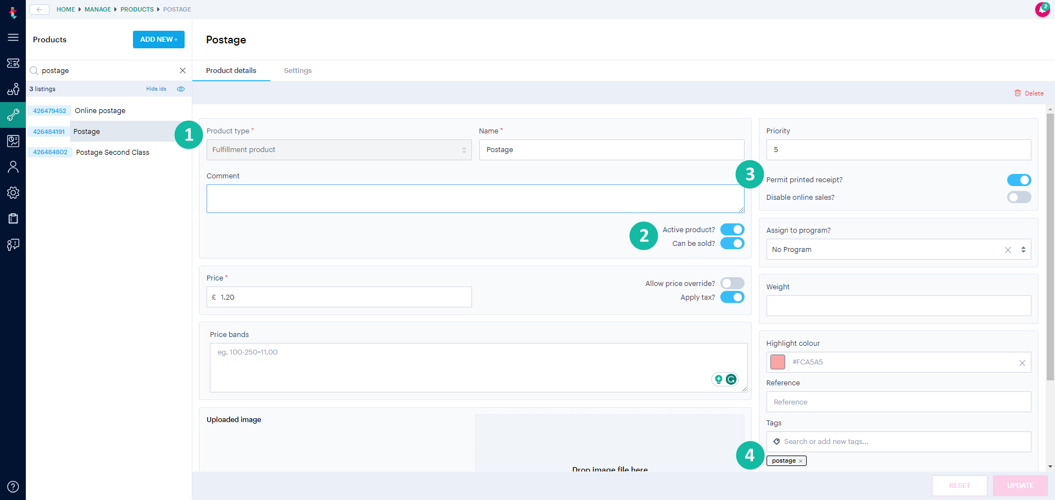Image resolution: width=1055 pixels, height=500 pixels.
Task: Switch to Product details tab
Action: [x=231, y=70]
